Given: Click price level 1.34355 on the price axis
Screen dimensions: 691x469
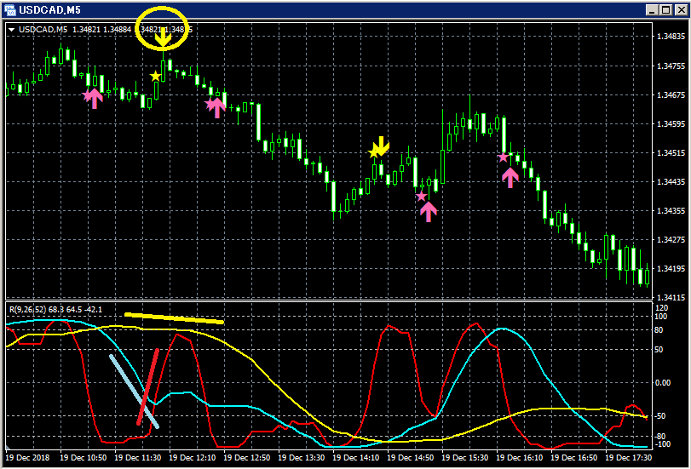Looking at the screenshot, I should click(671, 211).
